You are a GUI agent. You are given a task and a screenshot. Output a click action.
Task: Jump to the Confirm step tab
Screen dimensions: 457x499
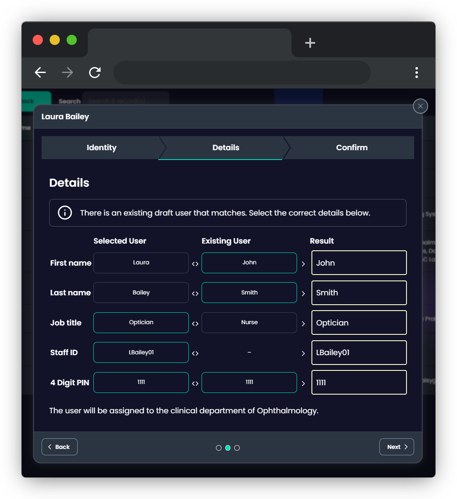point(352,148)
